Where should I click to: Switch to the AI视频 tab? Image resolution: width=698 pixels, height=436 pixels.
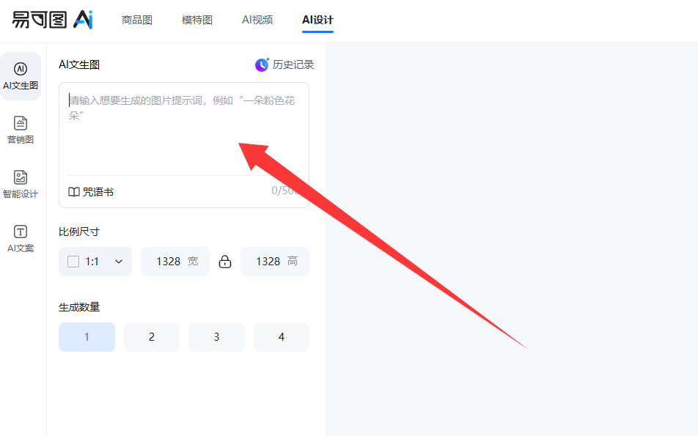click(257, 20)
